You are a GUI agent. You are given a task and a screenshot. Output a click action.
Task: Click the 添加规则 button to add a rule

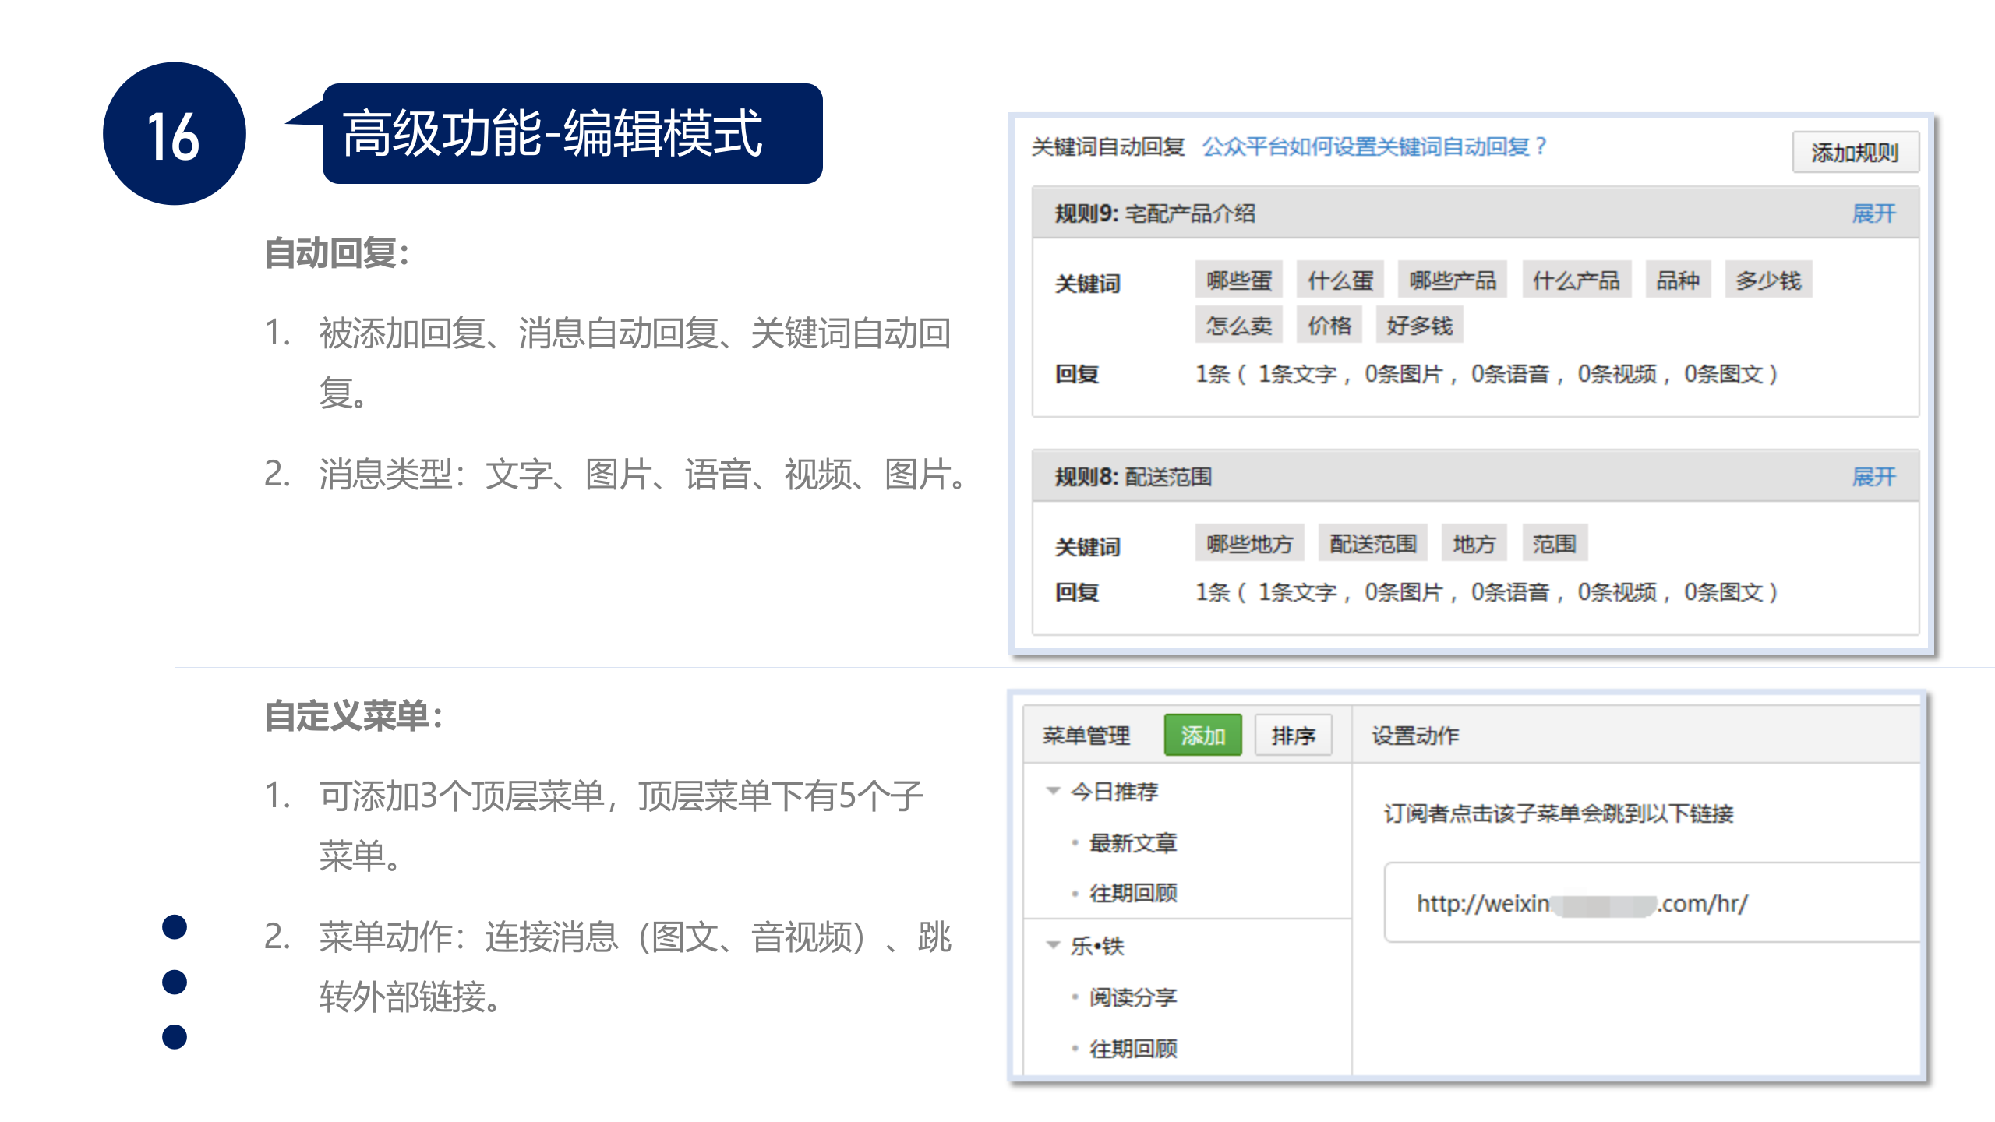1855,153
